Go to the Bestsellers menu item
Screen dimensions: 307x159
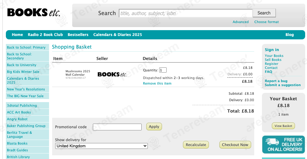point(78,35)
